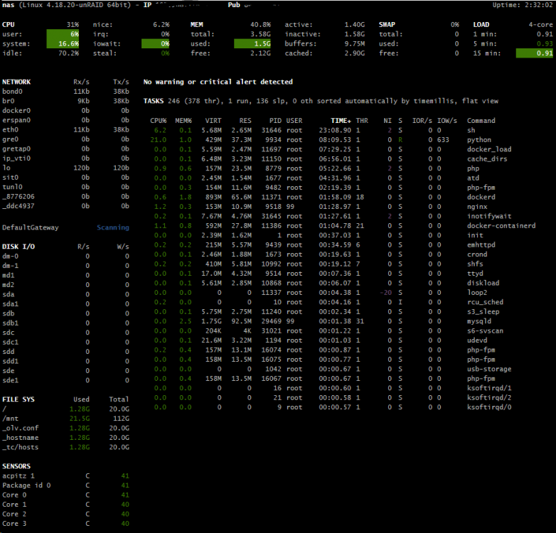Click the _tc/hosts file system entry
556x533 pixels.
point(21,447)
